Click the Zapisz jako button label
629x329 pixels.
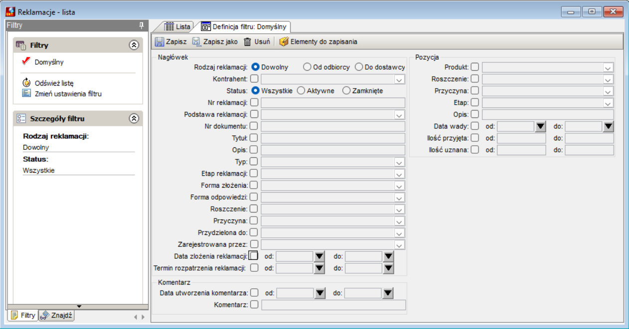point(220,42)
